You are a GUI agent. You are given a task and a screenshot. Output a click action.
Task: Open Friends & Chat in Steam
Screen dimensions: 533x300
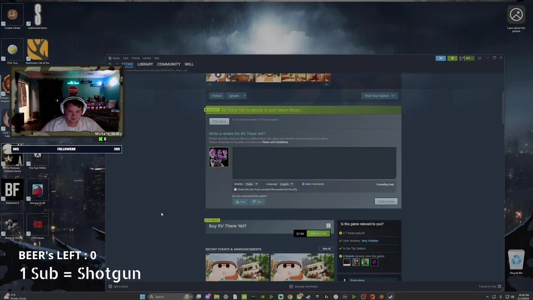point(490,286)
